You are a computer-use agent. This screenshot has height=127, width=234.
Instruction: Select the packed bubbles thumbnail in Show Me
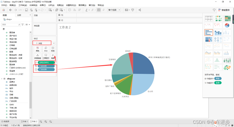[227, 68]
